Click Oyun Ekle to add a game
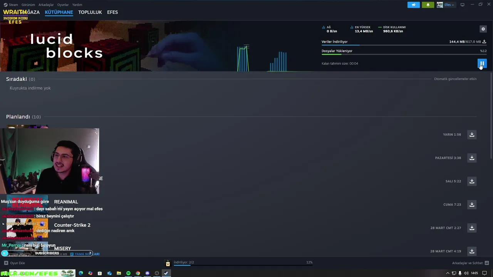Image resolution: width=493 pixels, height=277 pixels. pos(17,263)
